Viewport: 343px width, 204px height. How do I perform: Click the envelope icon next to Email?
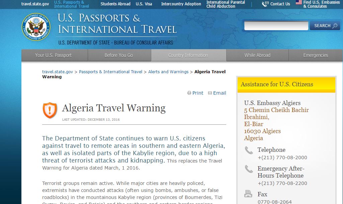pyautogui.click(x=210, y=93)
